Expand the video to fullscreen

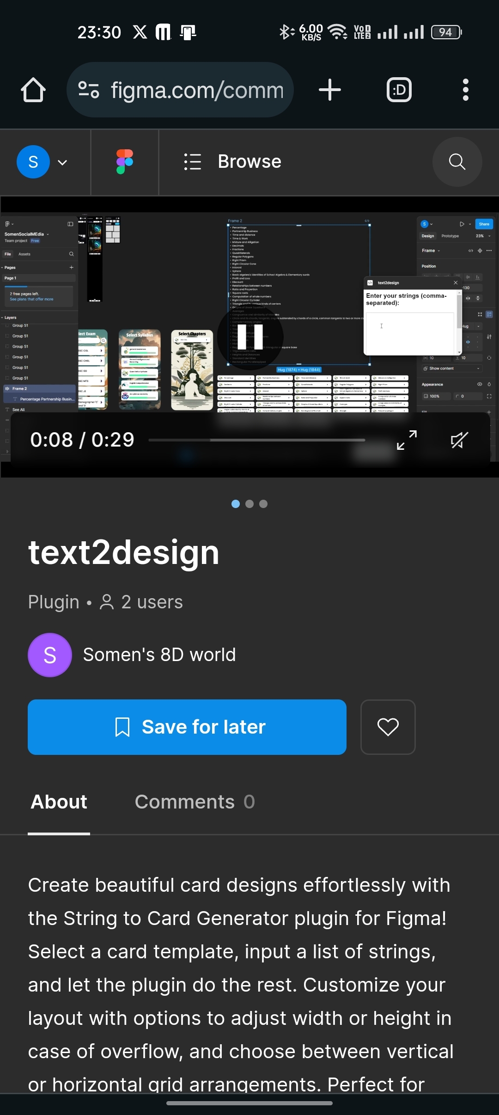pos(407,440)
